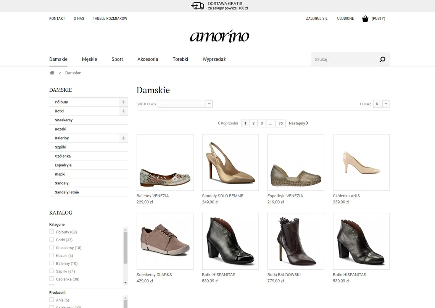435x308 pixels.
Task: Expand the Baleriny plus icon
Action: [123, 138]
